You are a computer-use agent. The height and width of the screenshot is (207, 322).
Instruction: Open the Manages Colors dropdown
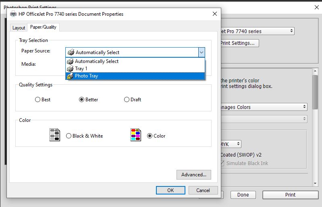click(x=264, y=107)
